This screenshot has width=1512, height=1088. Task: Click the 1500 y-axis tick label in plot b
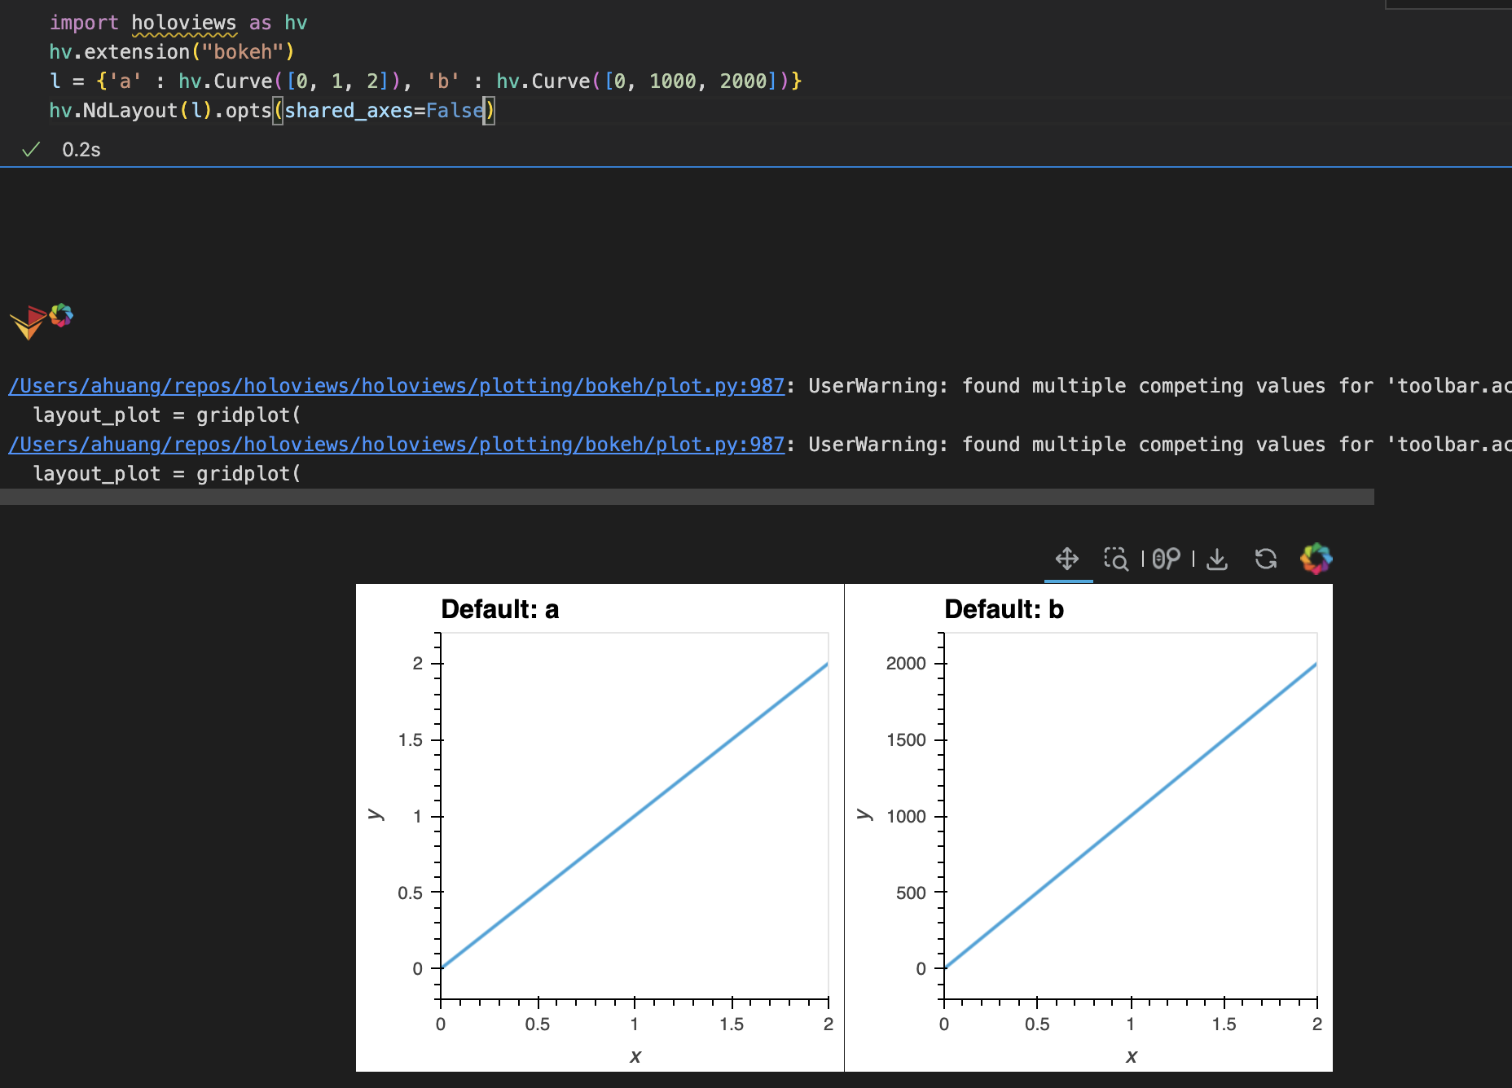pyautogui.click(x=906, y=740)
